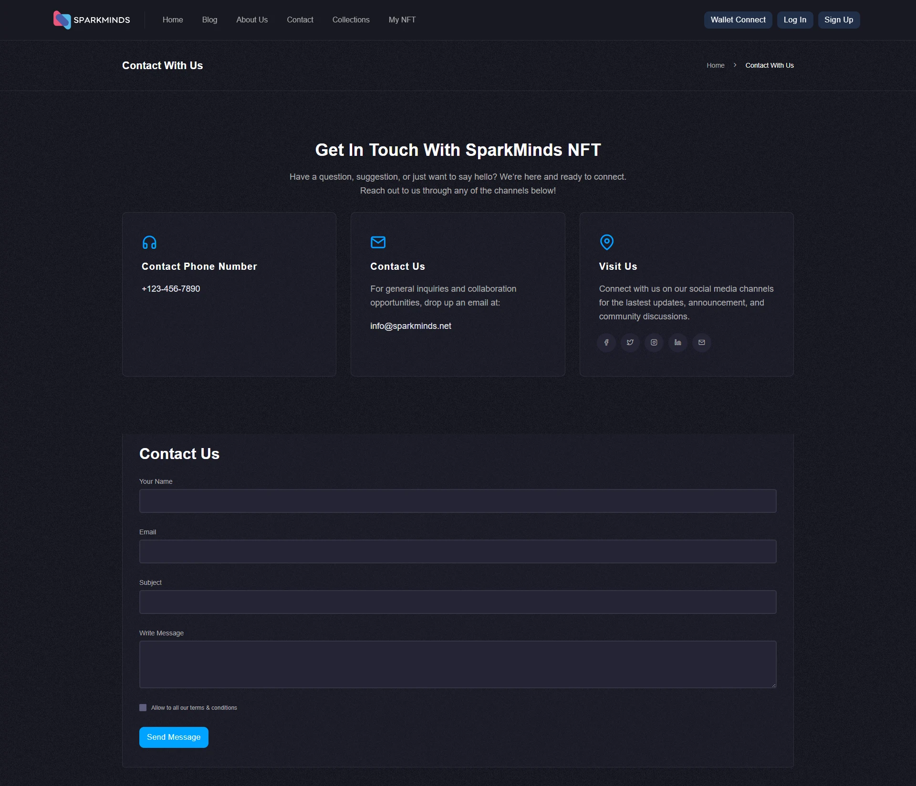916x786 pixels.
Task: Open the LinkedIn social icon
Action: (x=678, y=342)
